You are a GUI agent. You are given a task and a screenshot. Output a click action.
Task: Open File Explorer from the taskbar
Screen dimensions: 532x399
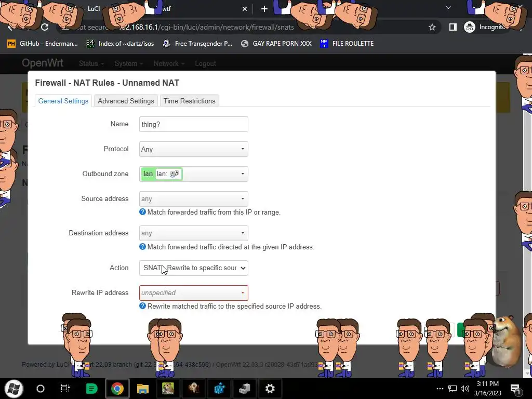click(x=143, y=389)
